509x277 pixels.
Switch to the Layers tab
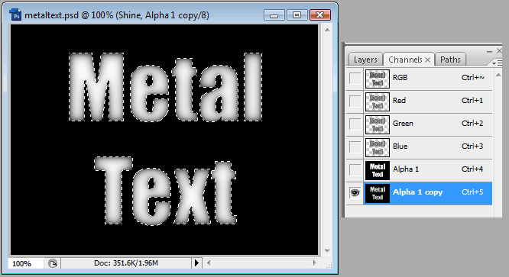[x=365, y=60]
